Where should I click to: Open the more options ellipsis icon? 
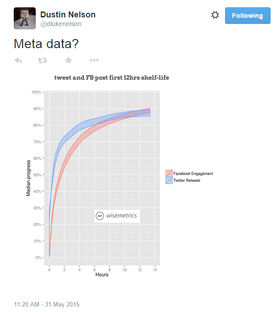click(x=94, y=60)
